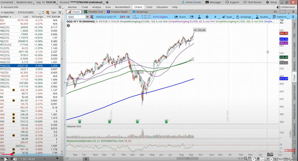Click the video progress bar scrubber
The image size is (298, 161).
[x=12, y=155]
